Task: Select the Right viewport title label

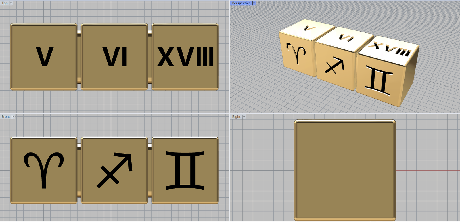Action: [x=236, y=117]
